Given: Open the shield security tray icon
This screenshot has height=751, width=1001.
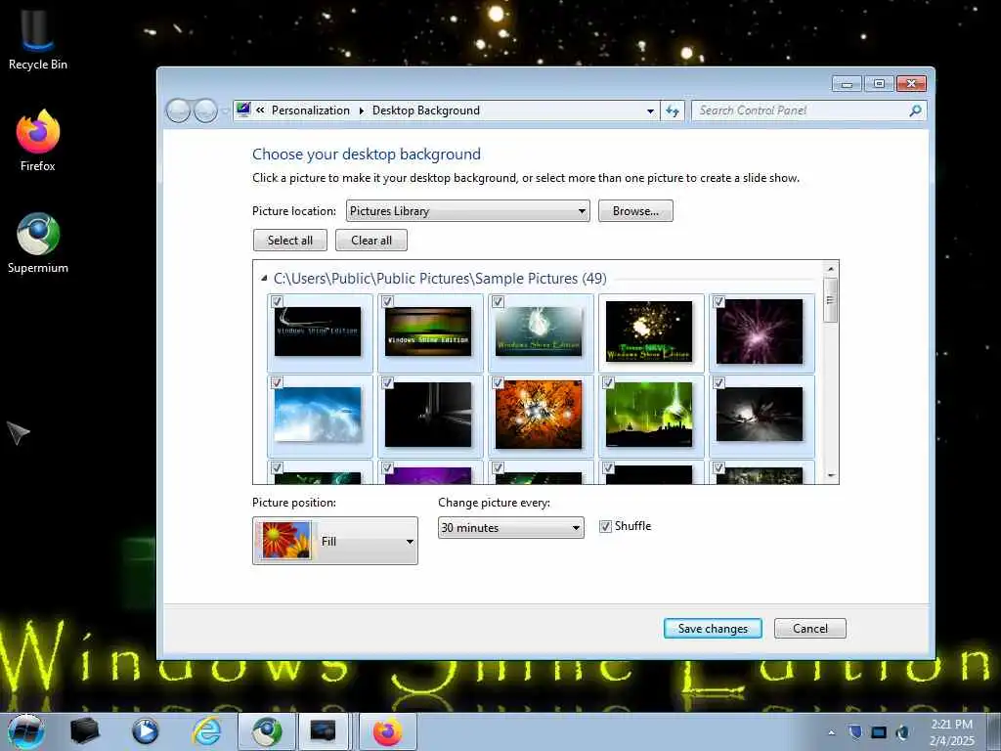Looking at the screenshot, I should [855, 731].
